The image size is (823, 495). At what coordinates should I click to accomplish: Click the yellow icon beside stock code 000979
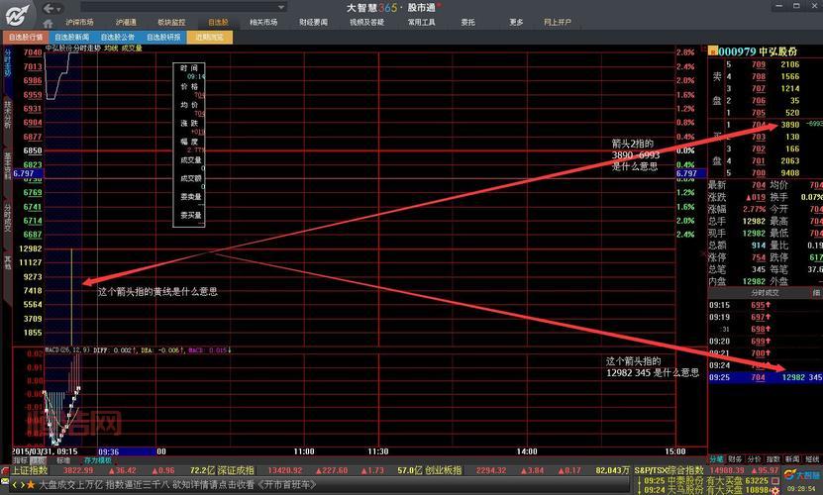(713, 51)
